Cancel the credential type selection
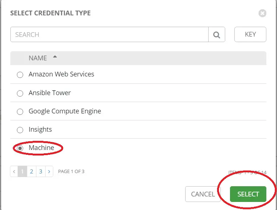The image size is (277, 210). point(203,194)
